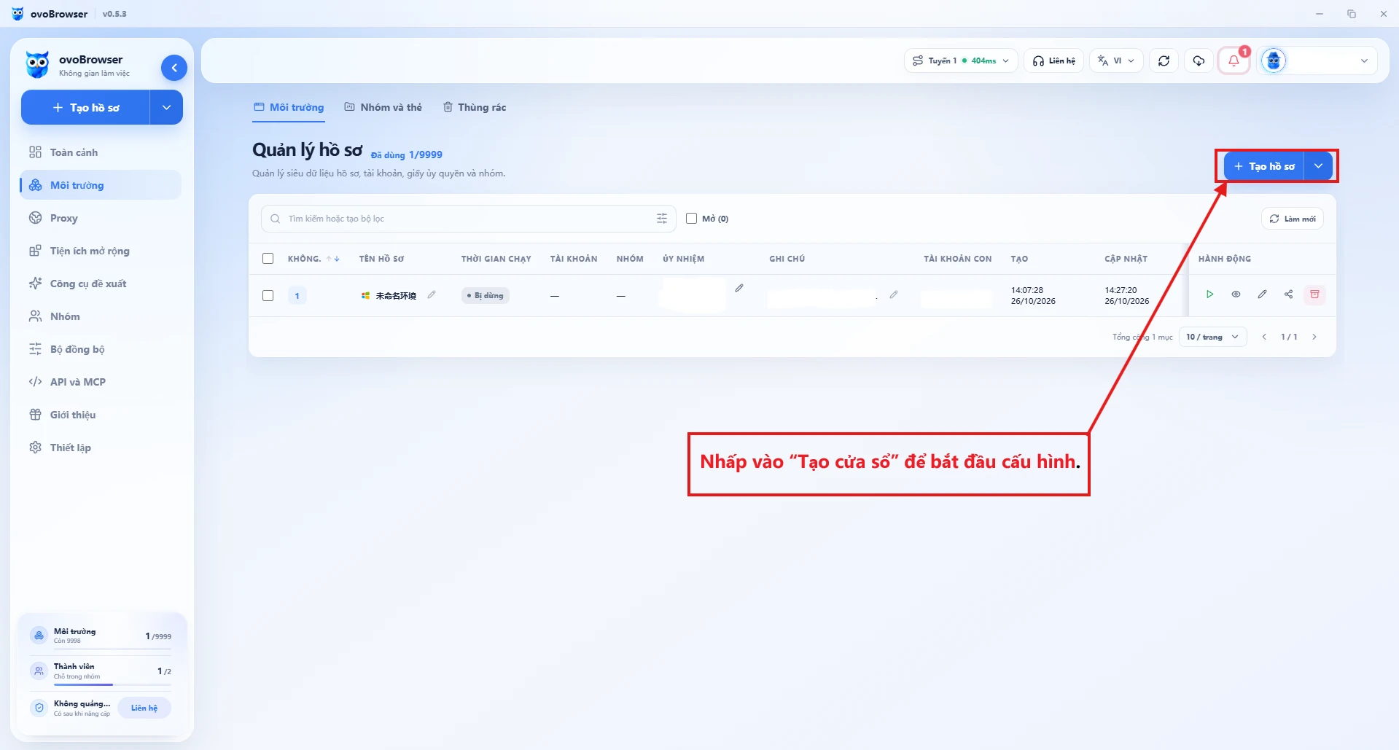Image resolution: width=1399 pixels, height=750 pixels.
Task: Click the Đã dùng 1/9999 label
Action: 407,155
